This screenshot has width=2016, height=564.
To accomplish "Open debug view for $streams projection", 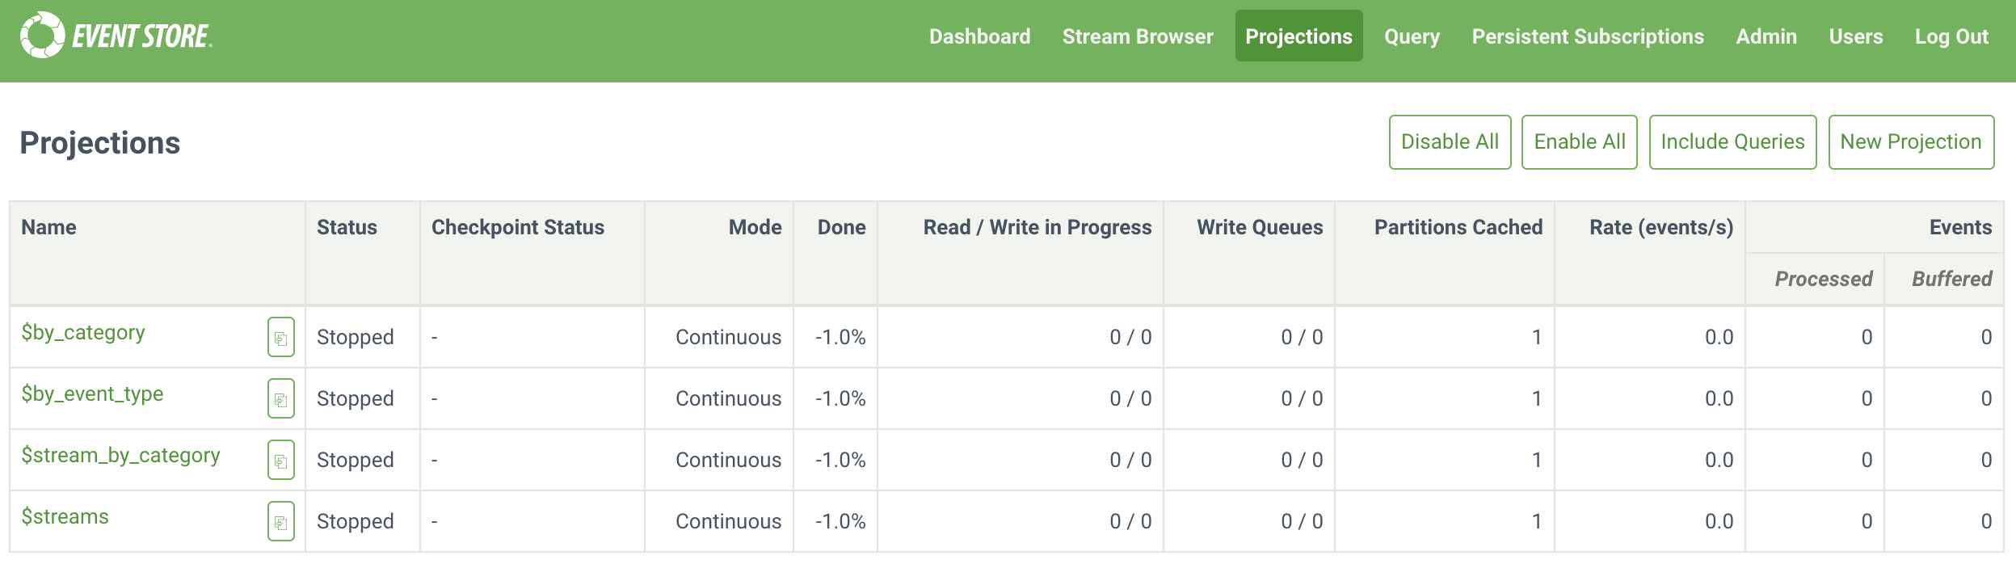I will tap(280, 523).
